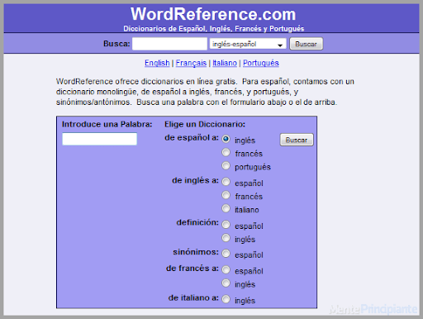Screen dimensions: 423x319
Task: Select definición español radio button
Action: coord(226,225)
